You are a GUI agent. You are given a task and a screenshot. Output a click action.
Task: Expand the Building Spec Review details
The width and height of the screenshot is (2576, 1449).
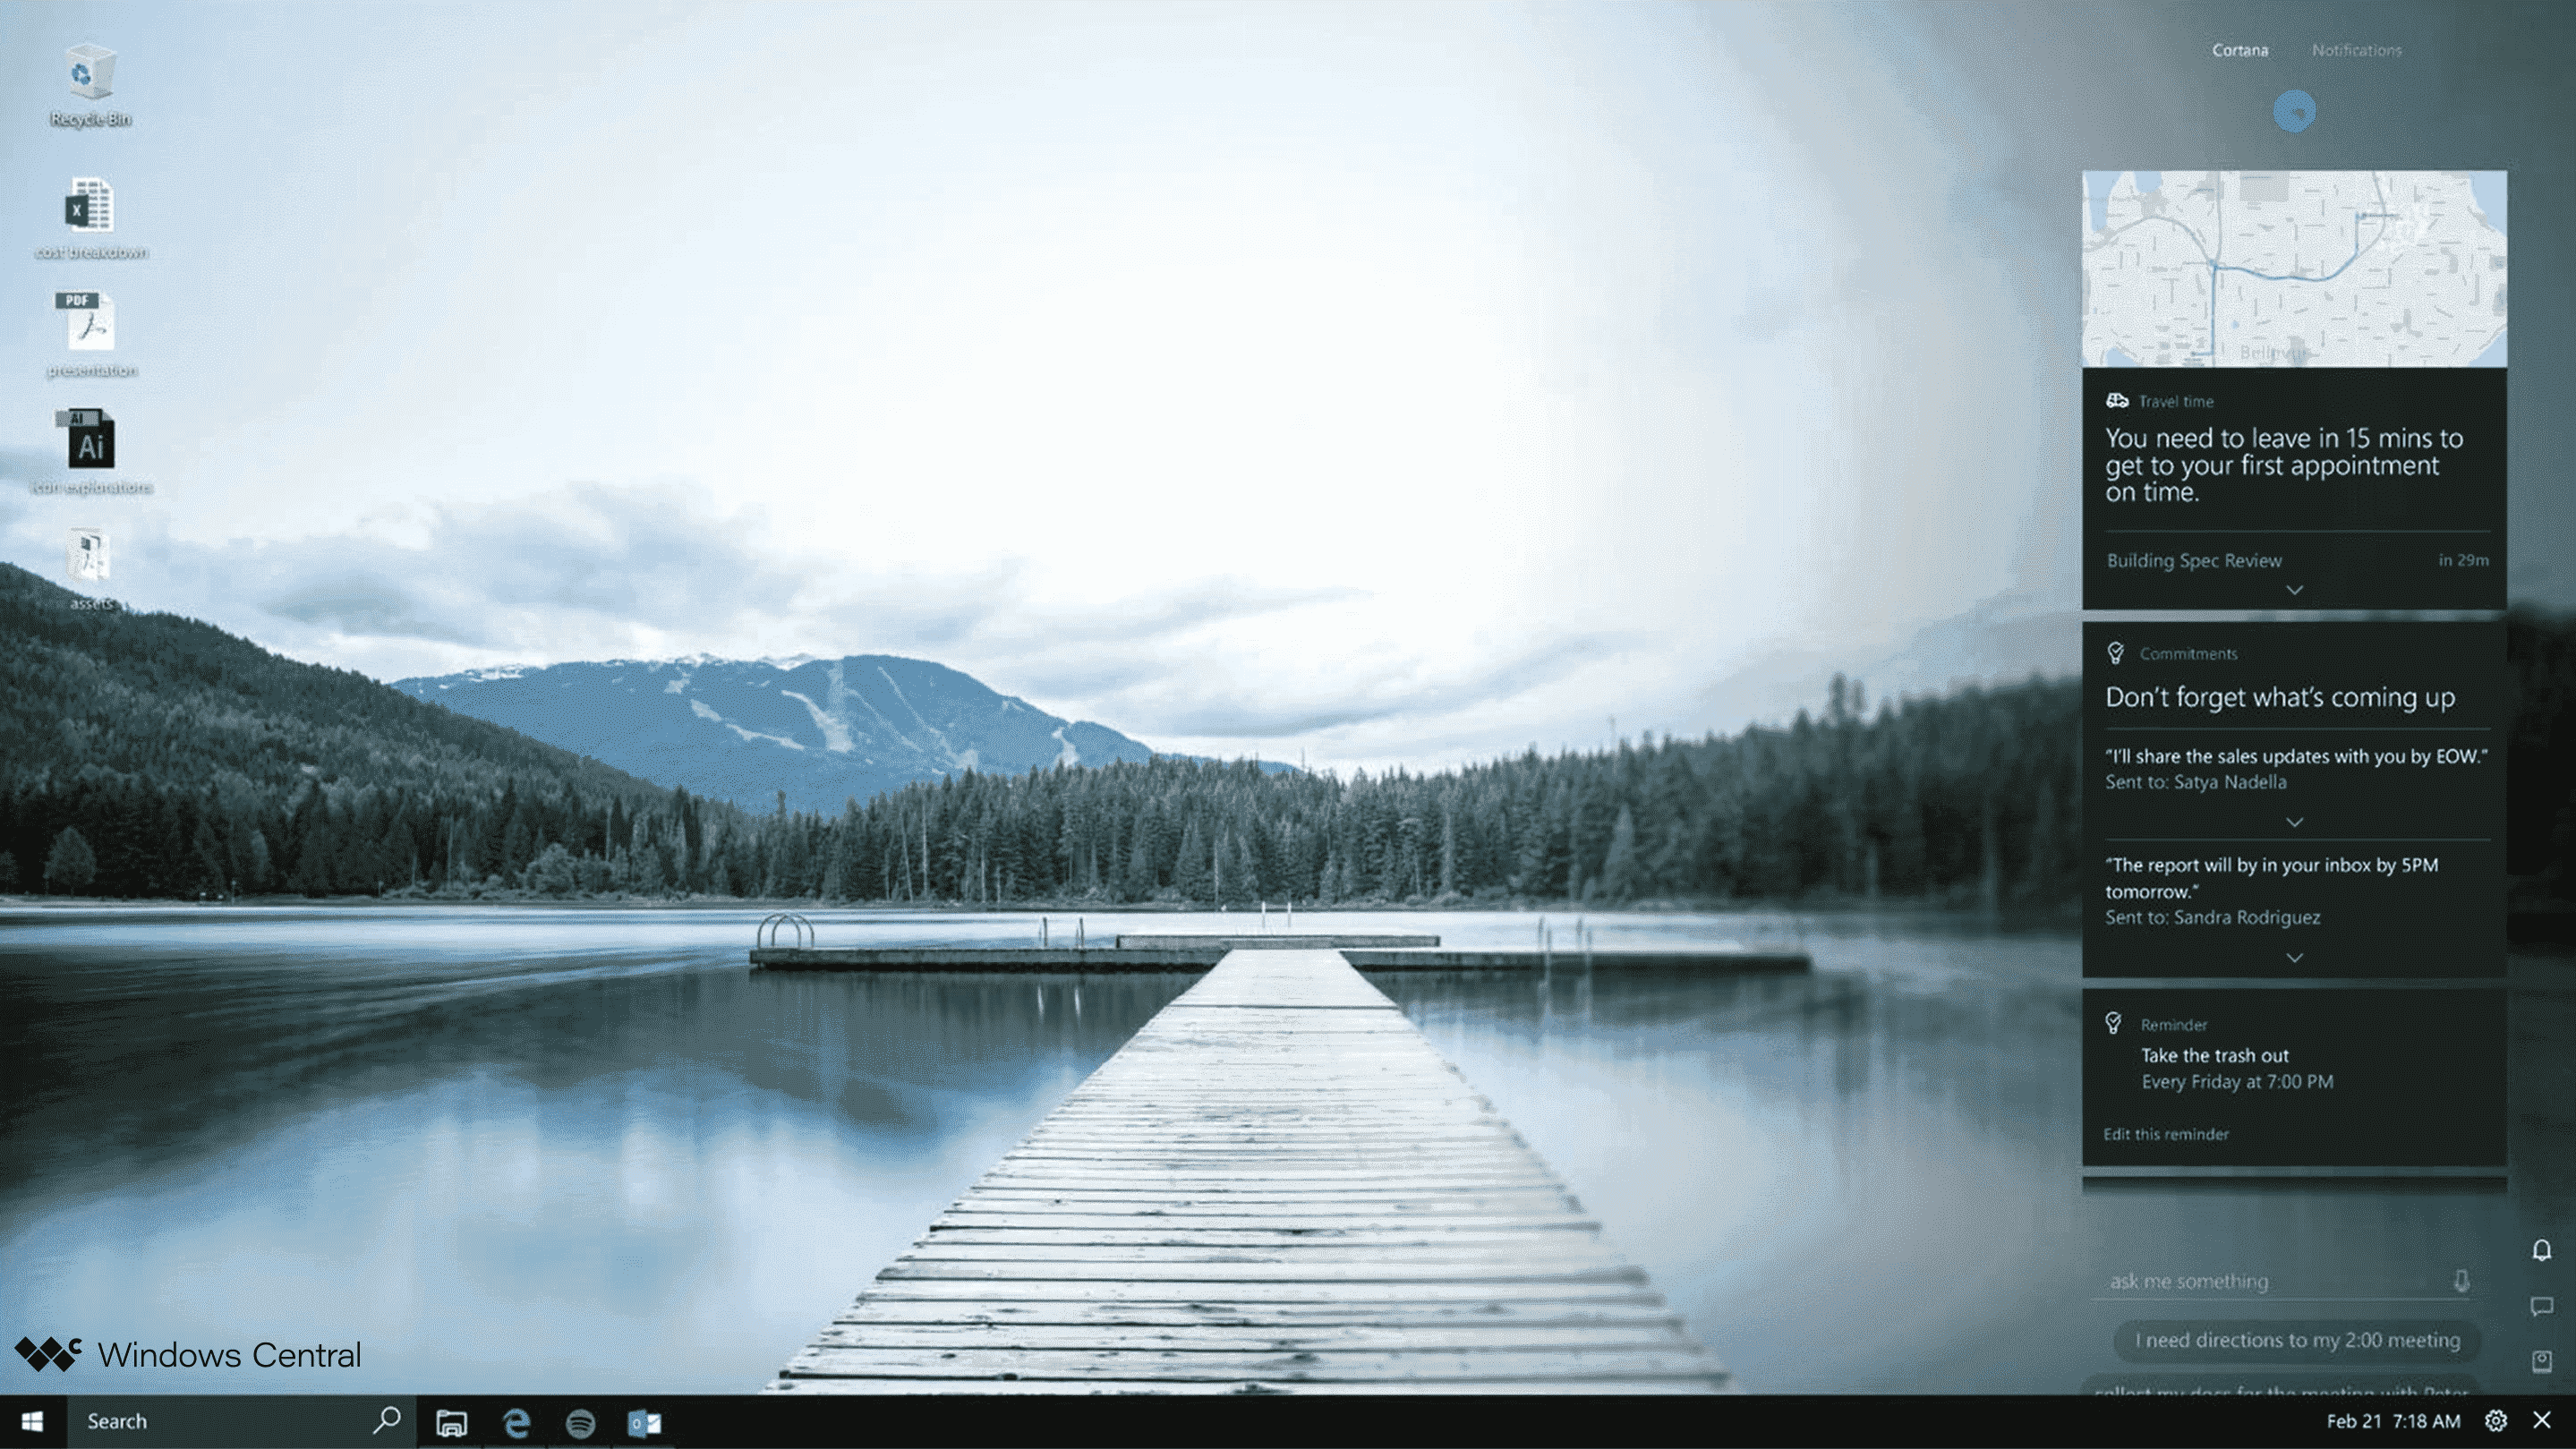coord(2295,589)
